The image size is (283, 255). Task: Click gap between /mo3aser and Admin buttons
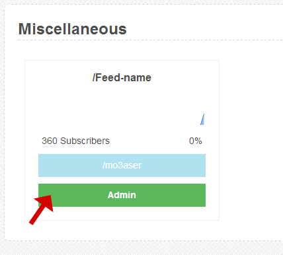[122, 180]
